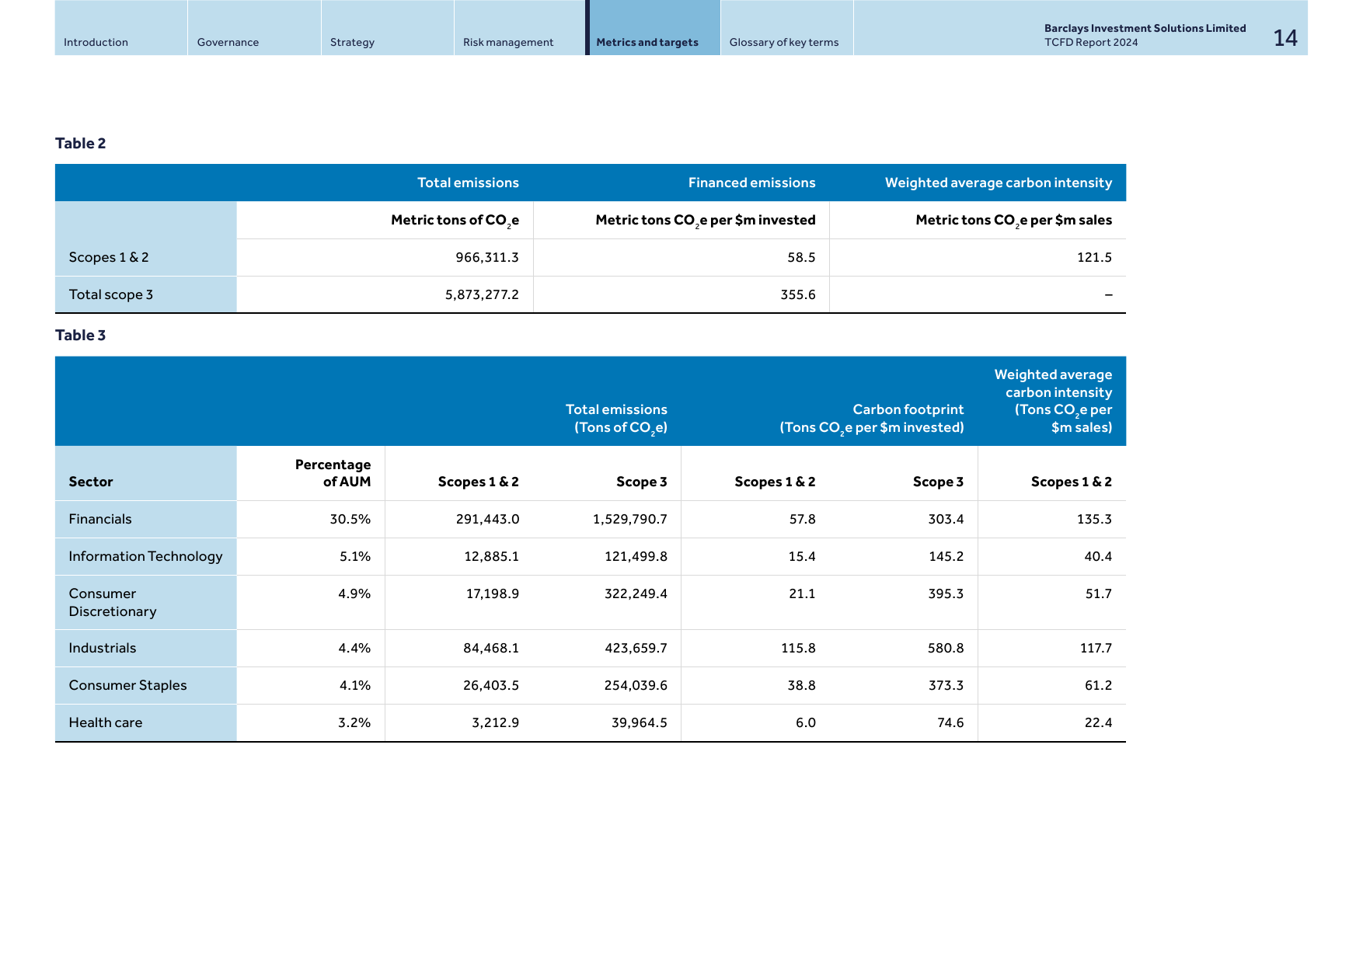The height and width of the screenshot is (964, 1363).
Task: Select Financials Scope 3 value 1,529,790.7
Action: 630,519
